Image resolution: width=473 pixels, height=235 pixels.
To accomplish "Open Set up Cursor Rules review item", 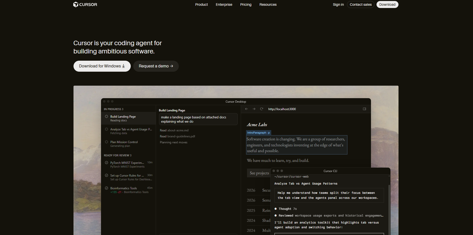I will point(128,177).
